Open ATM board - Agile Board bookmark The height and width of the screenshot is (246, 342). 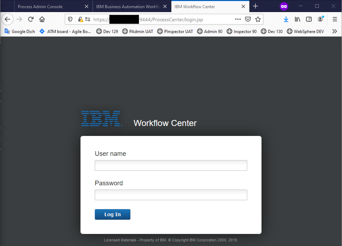click(x=65, y=31)
